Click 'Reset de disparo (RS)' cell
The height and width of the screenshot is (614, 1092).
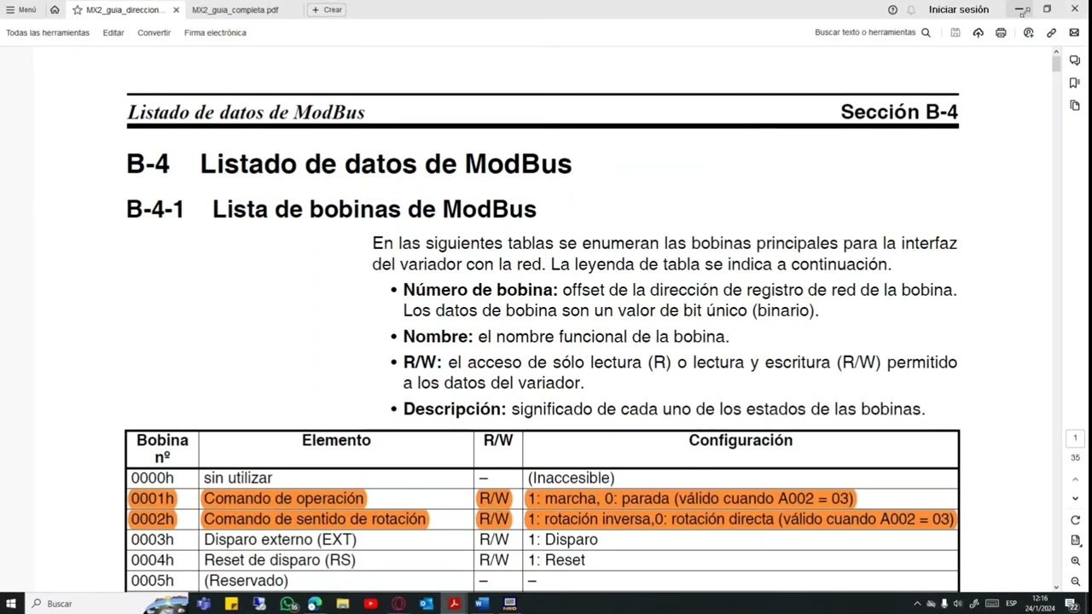279,560
